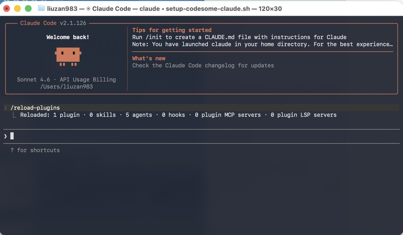The height and width of the screenshot is (235, 403).
Task: Click the "What's new" heading
Action: pyautogui.click(x=149, y=58)
